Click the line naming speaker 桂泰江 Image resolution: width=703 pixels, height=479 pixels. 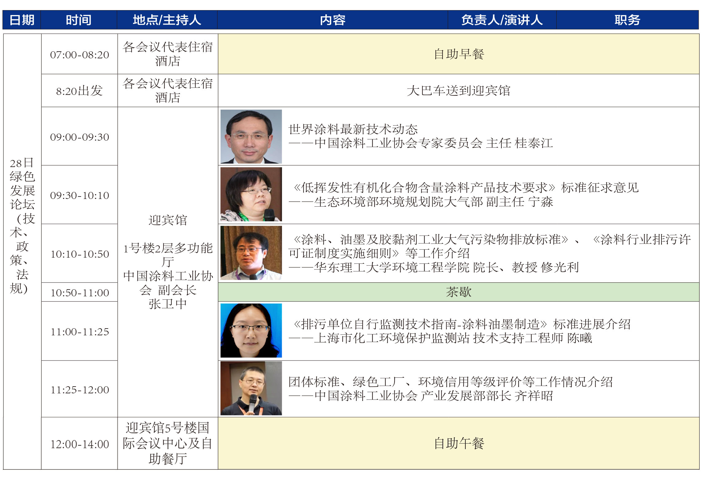[421, 143]
